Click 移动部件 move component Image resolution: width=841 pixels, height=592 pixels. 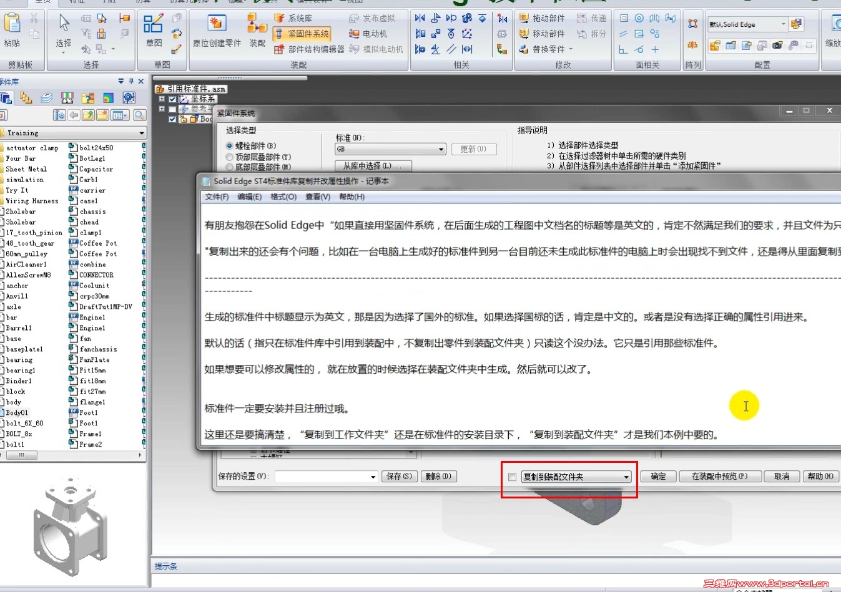(542, 34)
